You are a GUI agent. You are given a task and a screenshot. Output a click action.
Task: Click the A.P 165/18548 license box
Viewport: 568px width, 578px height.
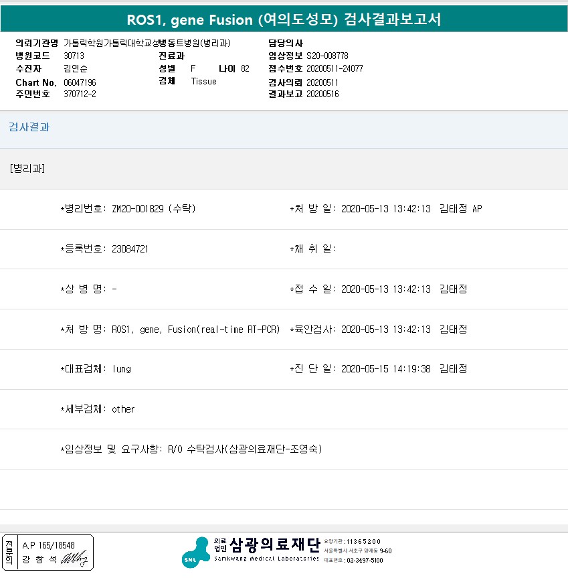point(48,545)
